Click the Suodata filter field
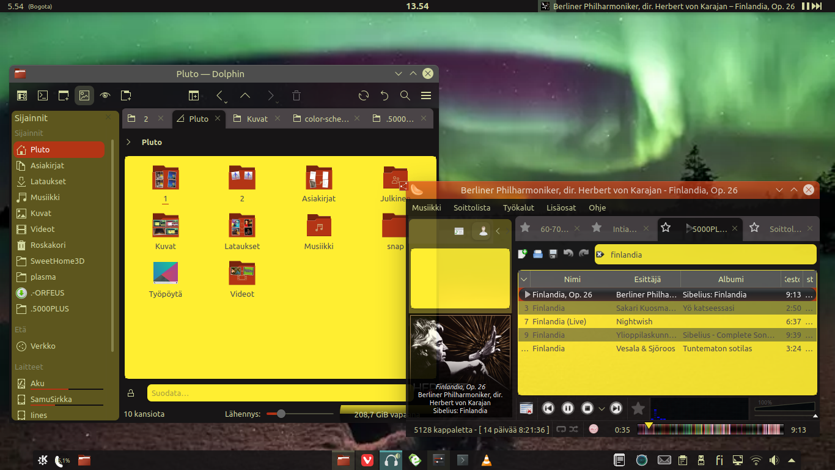The image size is (835, 470). (x=275, y=393)
